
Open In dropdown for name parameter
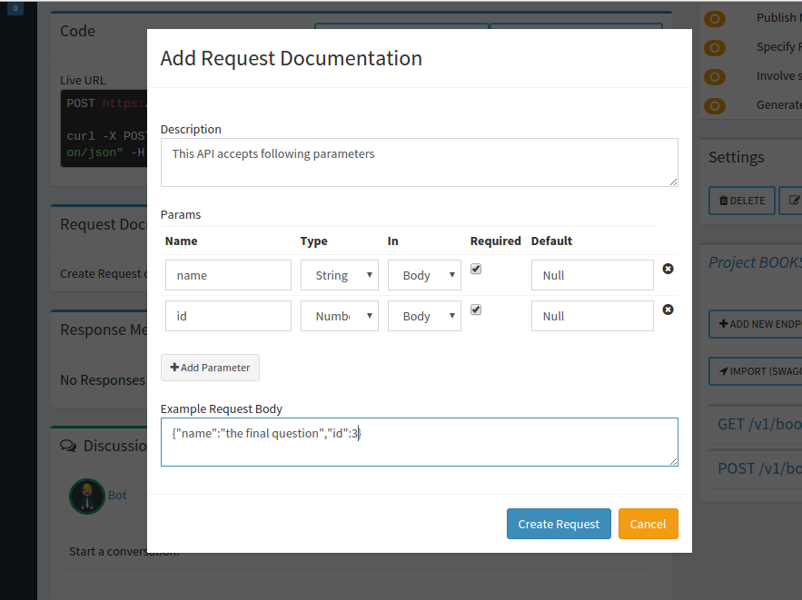pos(424,275)
